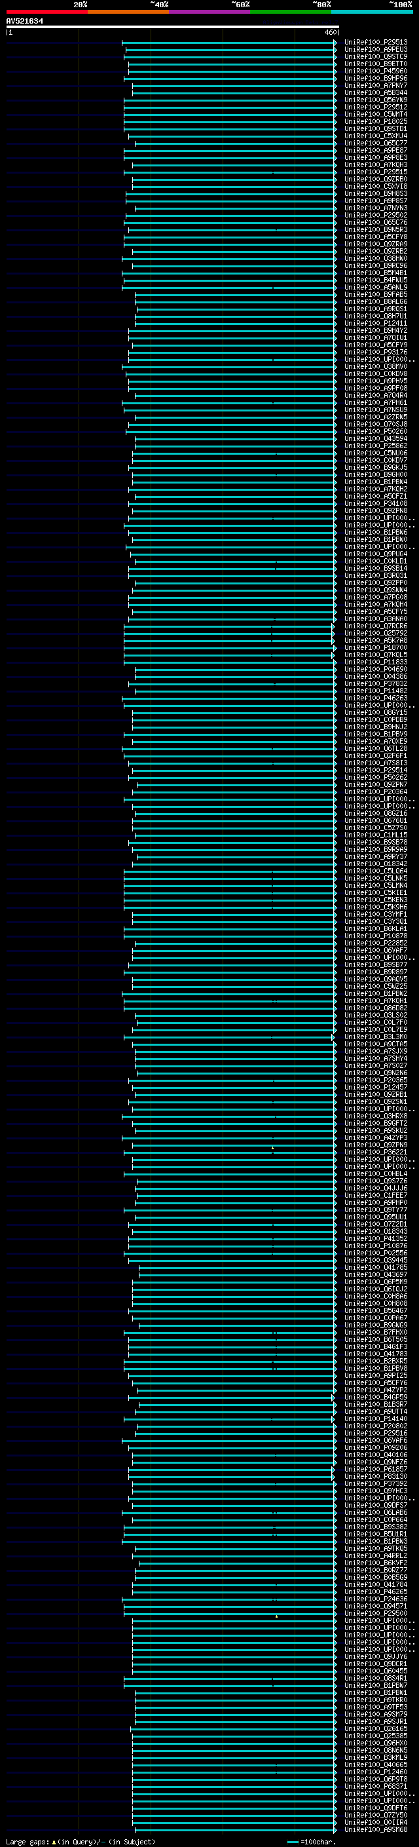
Task: Click the UniRef100_B9N5R3 entry
Action: click(375, 229)
